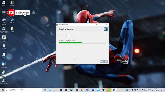Switch ENG input language indicator
165x92 pixels.
pos(150,90)
